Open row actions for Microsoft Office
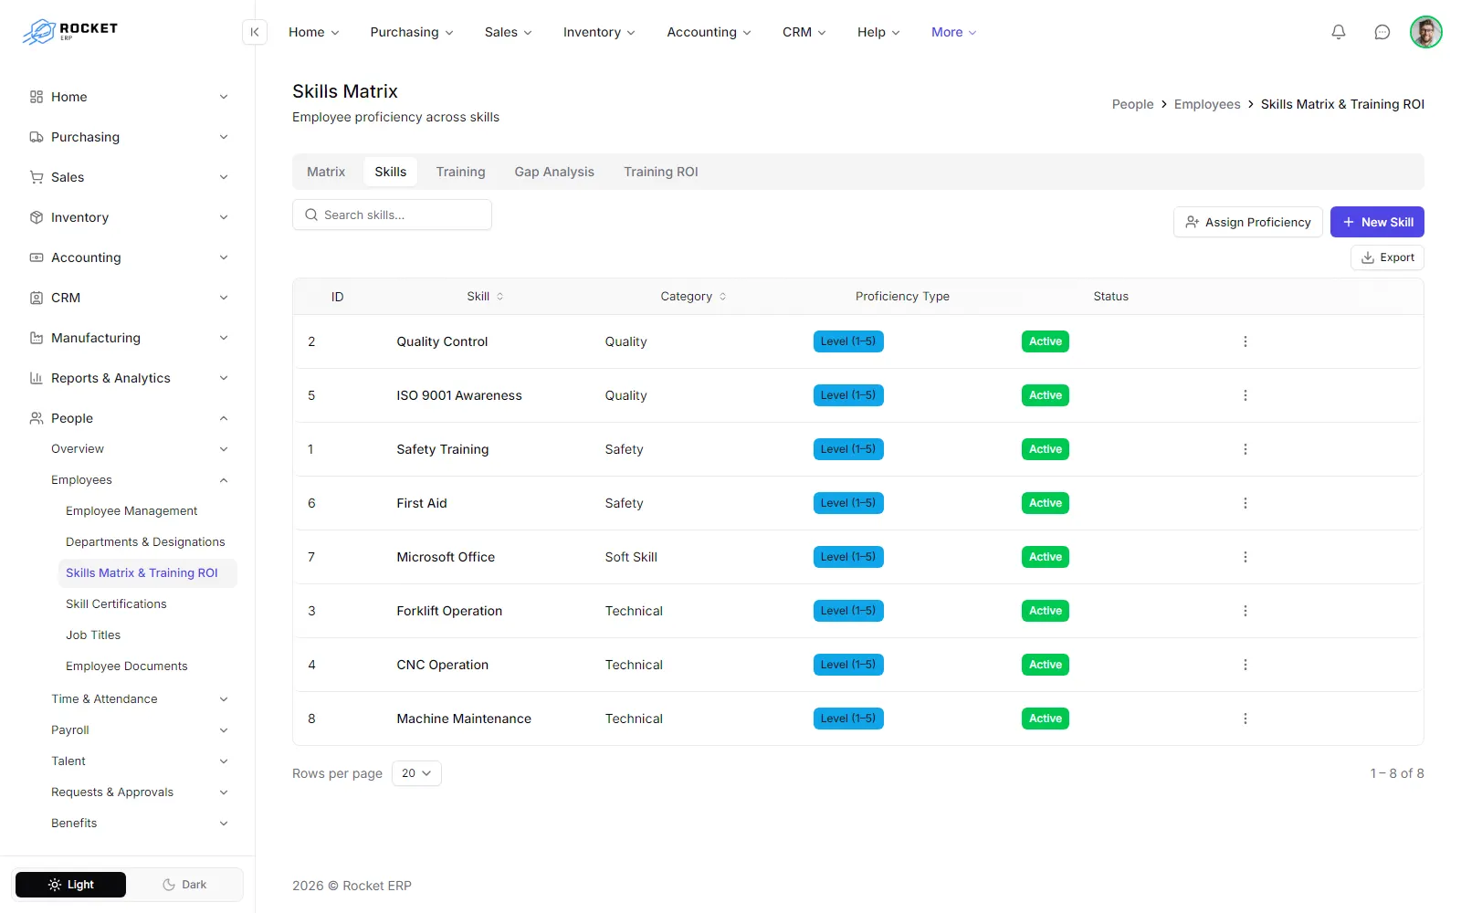Screen dimensions: 1461x913 click(x=1245, y=557)
